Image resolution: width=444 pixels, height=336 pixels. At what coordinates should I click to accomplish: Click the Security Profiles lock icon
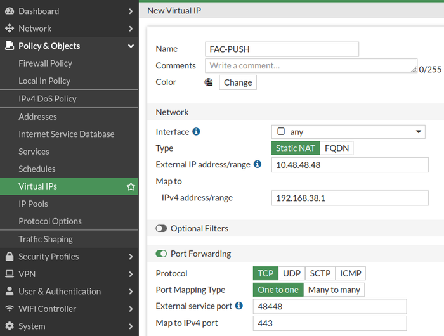[x=10, y=257]
